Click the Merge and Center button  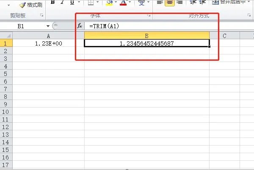click(x=229, y=3)
